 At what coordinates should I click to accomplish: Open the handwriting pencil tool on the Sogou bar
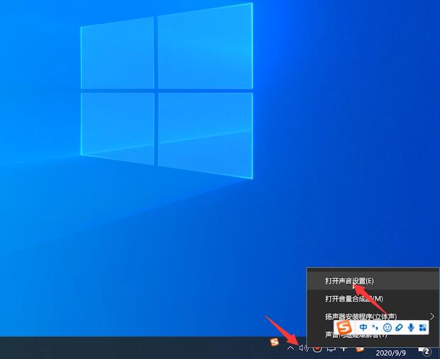399,327
